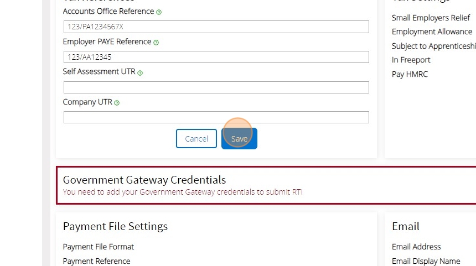Click the Email Address row
This screenshot has height=266, width=476.
(416, 247)
